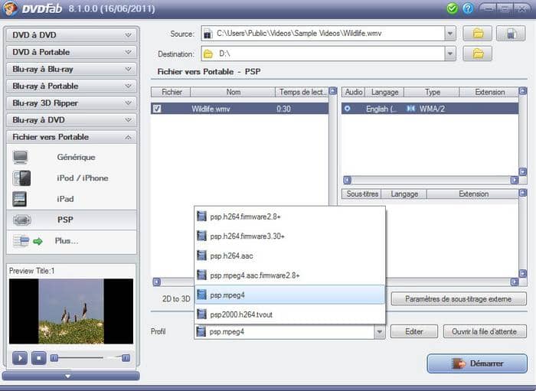Browse destination folder with folder button

478,54
